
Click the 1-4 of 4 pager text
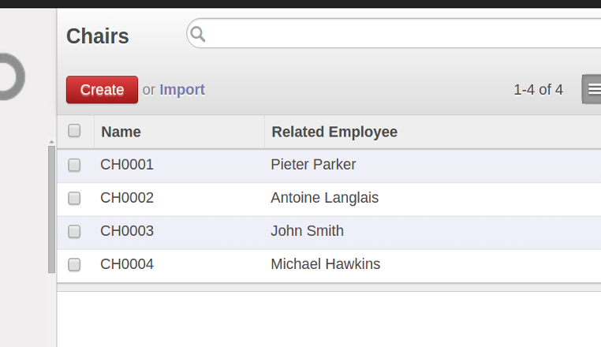click(538, 90)
